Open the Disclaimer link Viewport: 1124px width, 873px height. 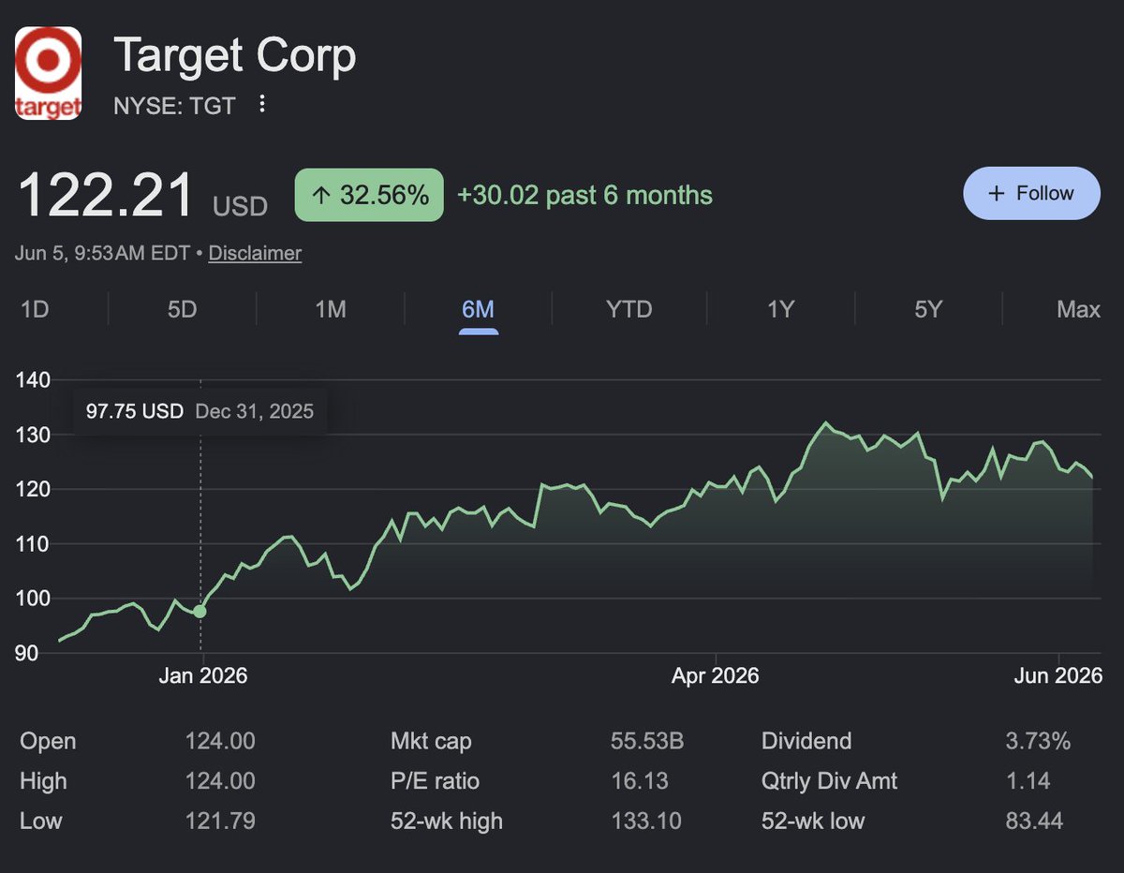(x=255, y=253)
